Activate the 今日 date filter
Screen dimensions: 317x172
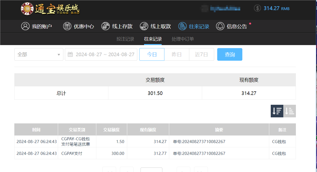click(x=152, y=54)
